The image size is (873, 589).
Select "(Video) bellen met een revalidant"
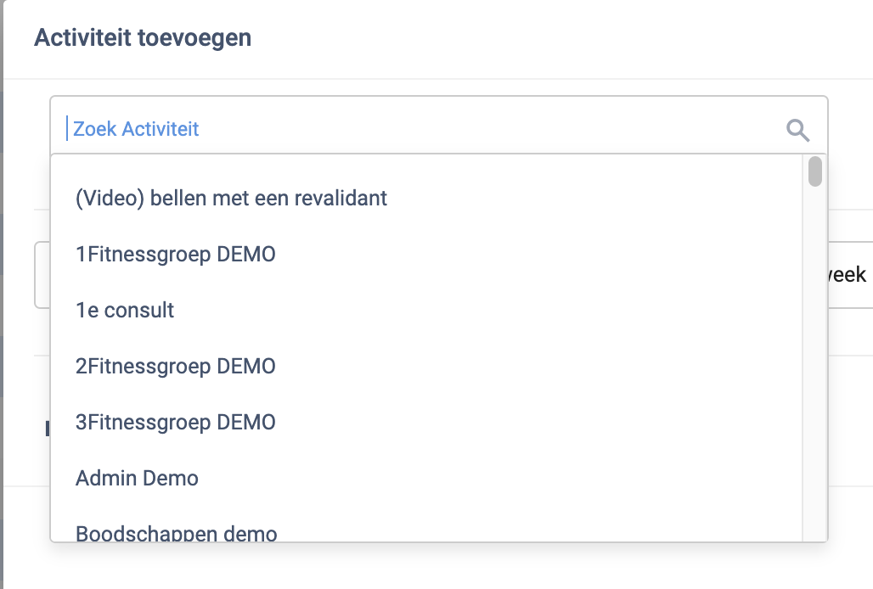(231, 199)
